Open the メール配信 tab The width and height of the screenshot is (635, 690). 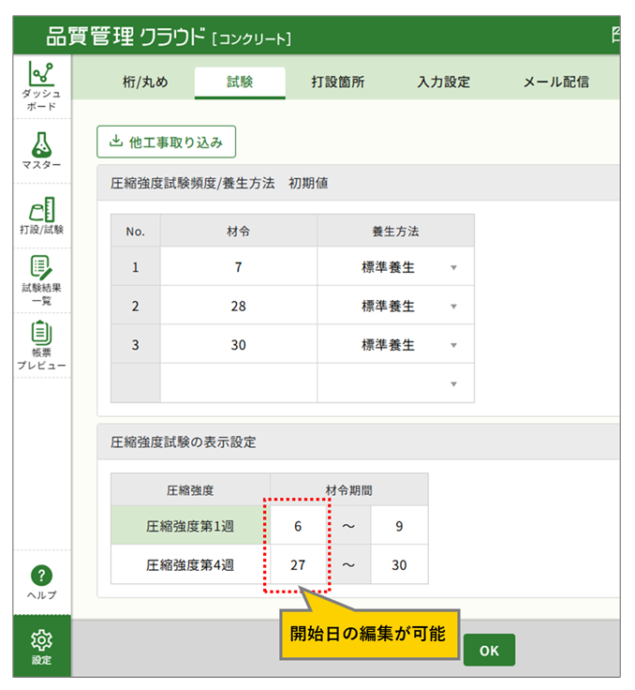[555, 82]
